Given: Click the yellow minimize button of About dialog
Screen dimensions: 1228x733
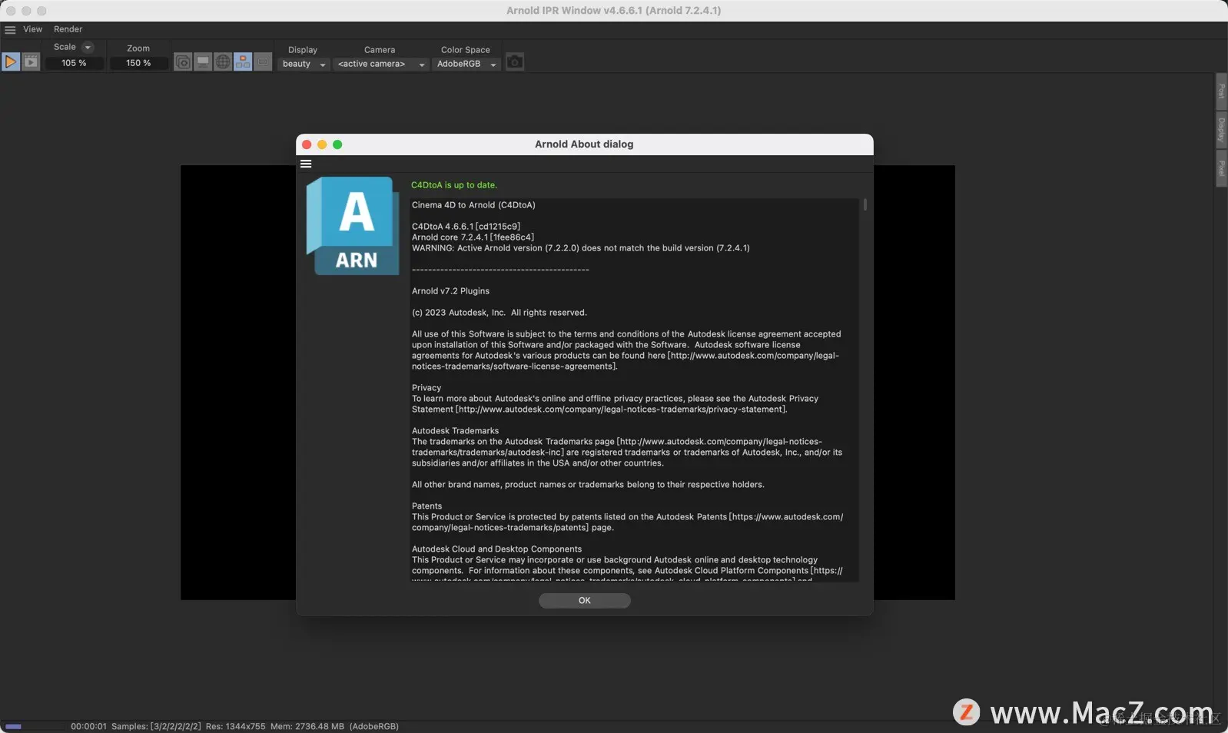Looking at the screenshot, I should pyautogui.click(x=322, y=144).
